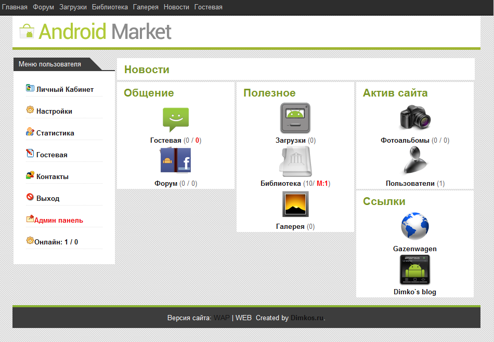Viewport: 494px width, 342px height.
Task: Open Гостевая in the top navigation bar
Action: [x=208, y=7]
